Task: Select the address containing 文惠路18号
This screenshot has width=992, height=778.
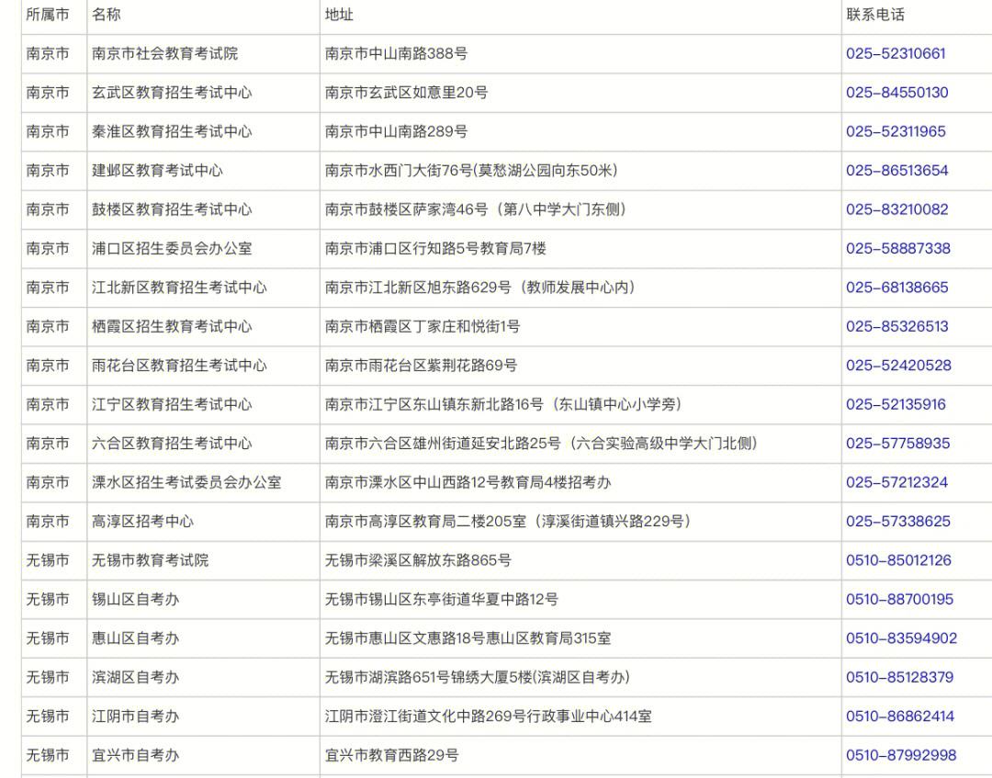Action: tap(468, 639)
